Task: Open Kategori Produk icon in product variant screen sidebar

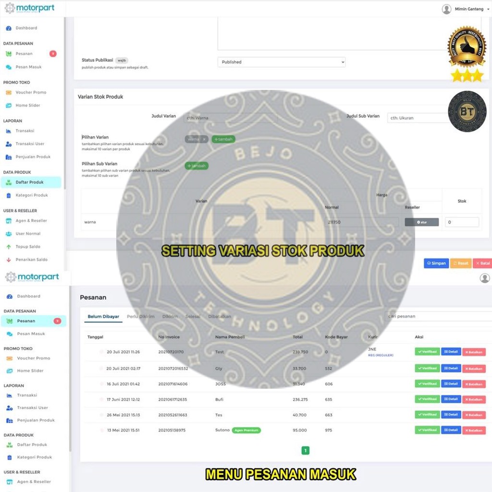Action: click(x=9, y=196)
